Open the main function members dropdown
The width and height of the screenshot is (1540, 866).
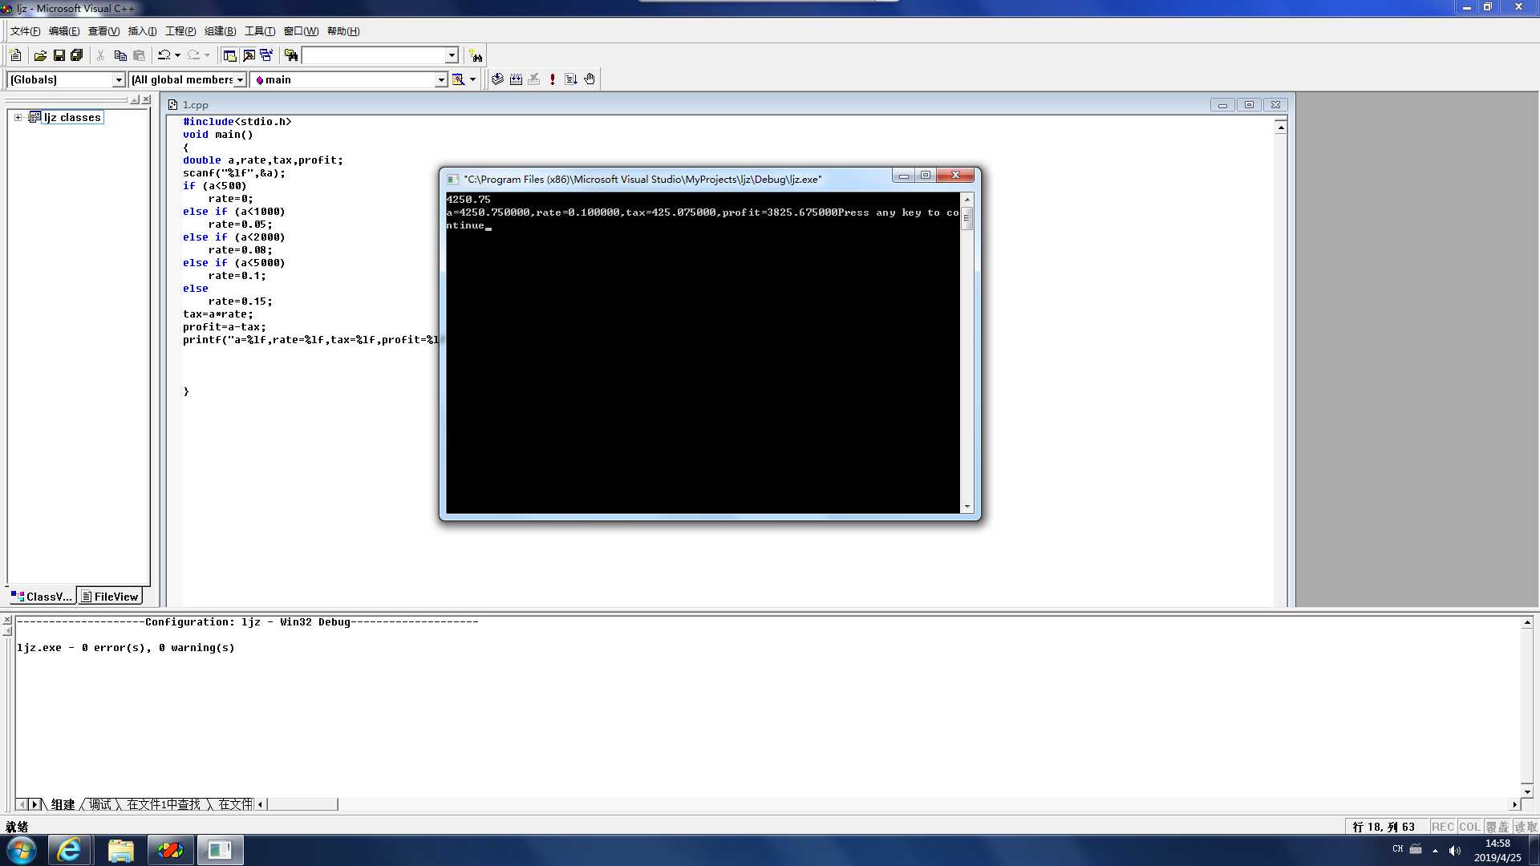441,79
